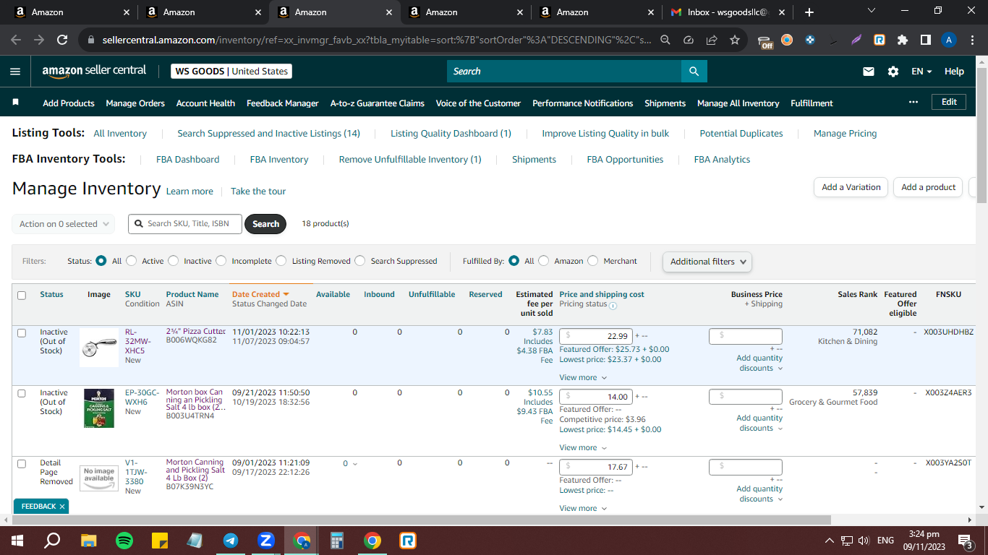Check the EP-30GC-WXH6 row checkbox
Image resolution: width=988 pixels, height=555 pixels.
tap(22, 393)
